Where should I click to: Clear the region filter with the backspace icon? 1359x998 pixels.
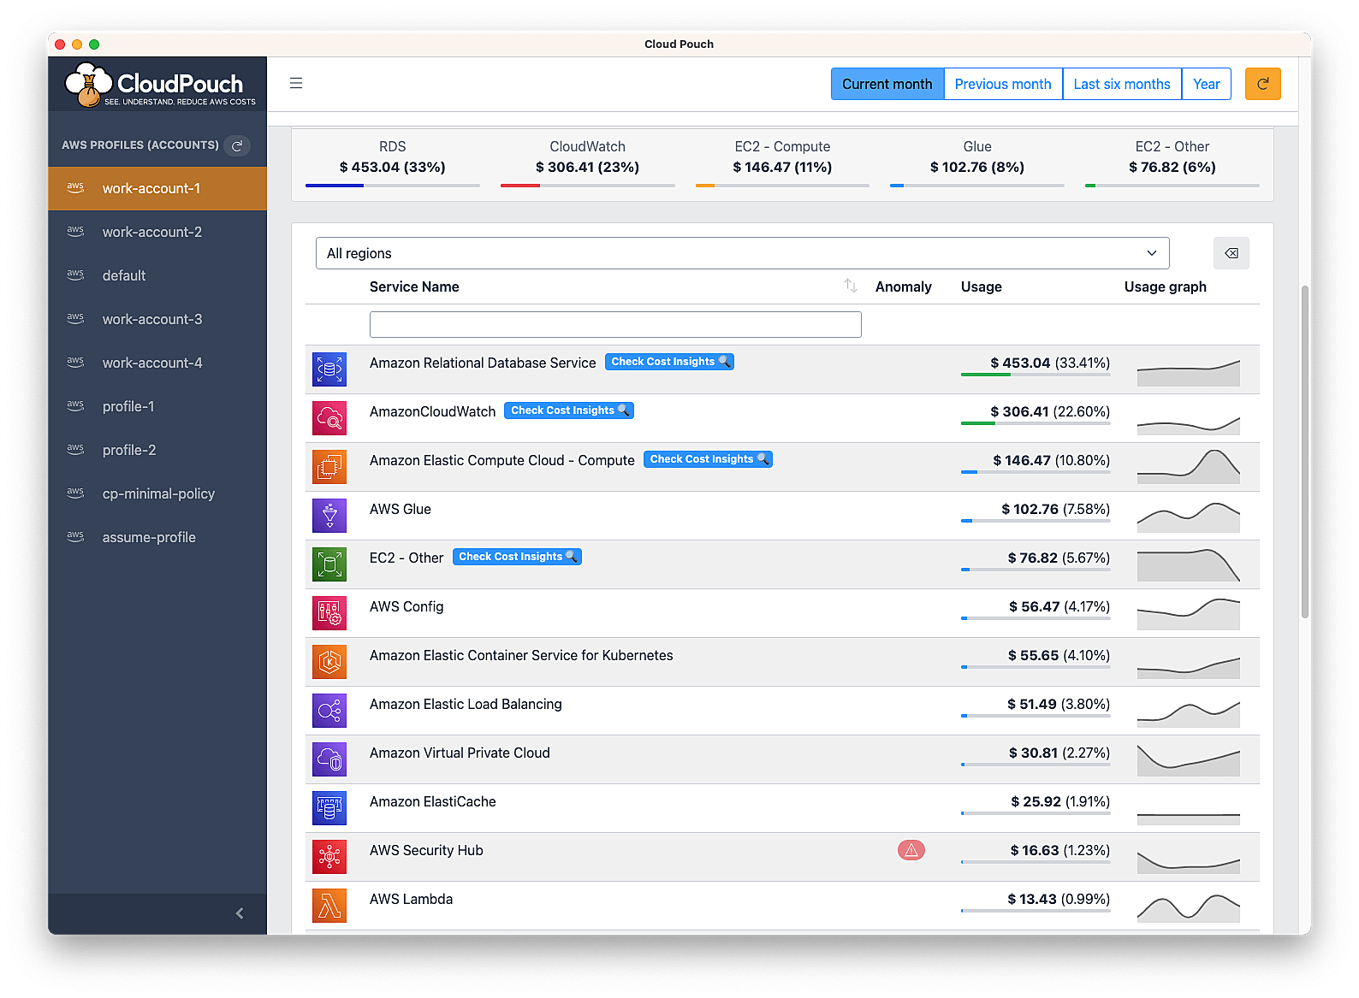[1231, 253]
